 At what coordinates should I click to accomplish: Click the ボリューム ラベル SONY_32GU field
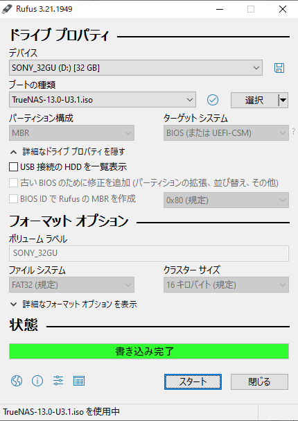(149, 253)
